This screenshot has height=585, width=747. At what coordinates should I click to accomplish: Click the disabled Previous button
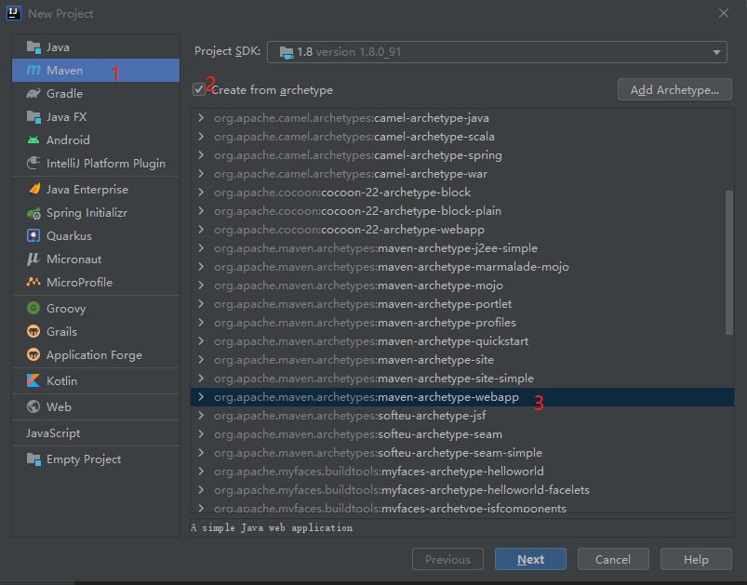coord(447,559)
